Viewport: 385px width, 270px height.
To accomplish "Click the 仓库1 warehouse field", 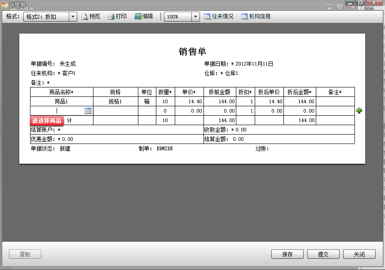I will [x=231, y=73].
